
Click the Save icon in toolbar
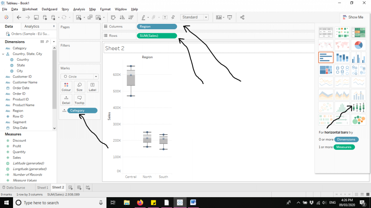(x=36, y=17)
